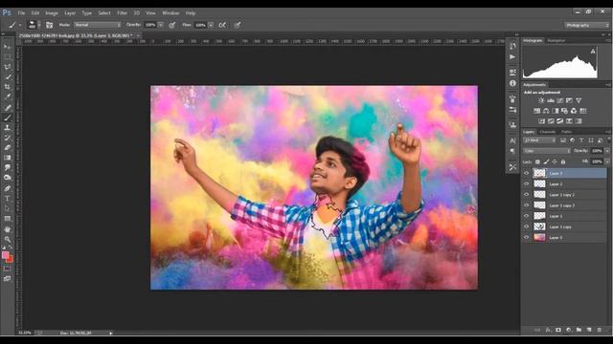Open layer Opacity dropdown arrow
This screenshot has width=613, height=344.
pyautogui.click(x=607, y=151)
